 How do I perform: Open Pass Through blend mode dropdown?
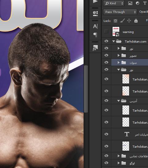point(120,12)
